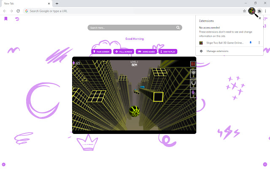Image resolution: width=270 pixels, height=169 pixels.
Task: Click the Fade Screen button
Action: pyautogui.click(x=101, y=52)
